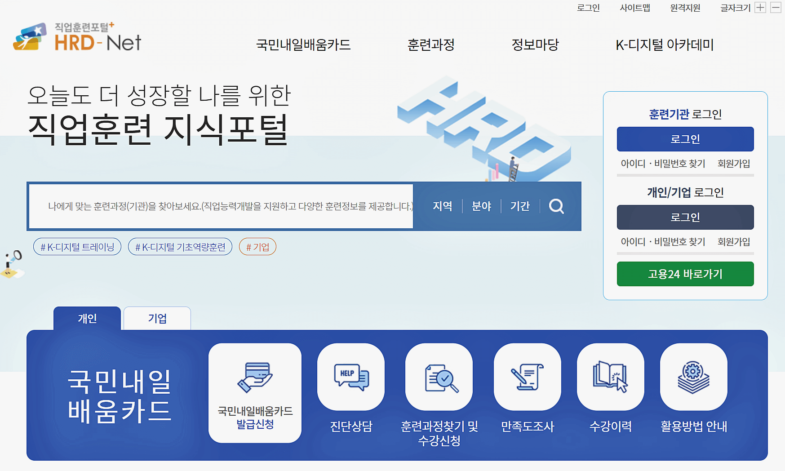Open 훈련과정 top menu
Screen dimensions: 785x471
coord(431,45)
